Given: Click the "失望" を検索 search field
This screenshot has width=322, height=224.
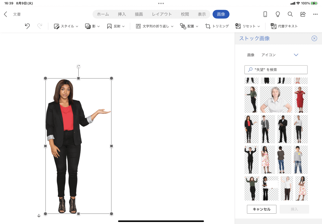Looking at the screenshot, I should (x=276, y=70).
